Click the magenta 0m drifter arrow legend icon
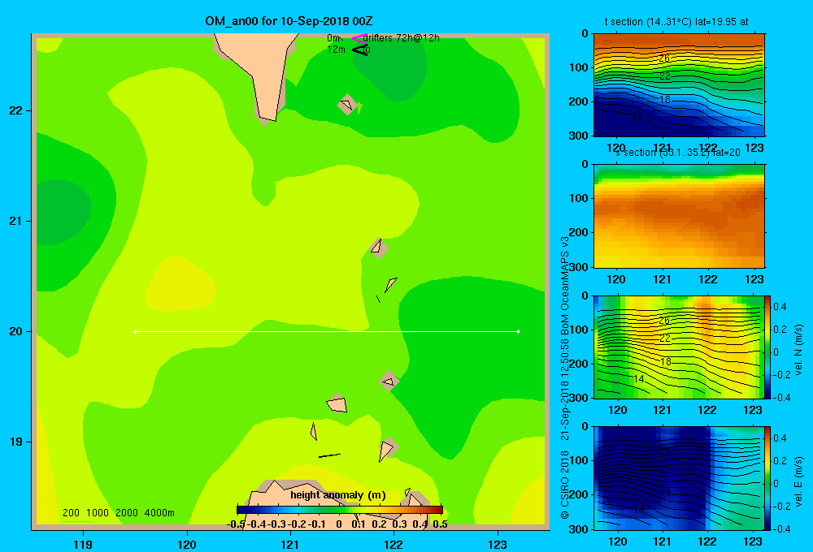This screenshot has height=552, width=813. pos(359,38)
